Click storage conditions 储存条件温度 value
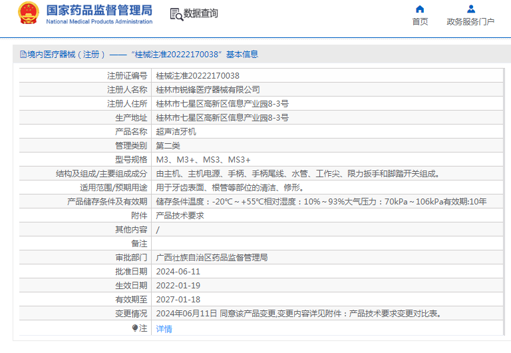Screen dimensions: 511x353 (x=321, y=202)
